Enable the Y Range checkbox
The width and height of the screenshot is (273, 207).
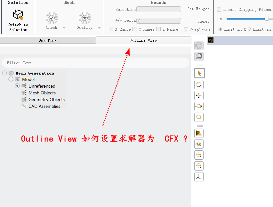click(135, 29)
